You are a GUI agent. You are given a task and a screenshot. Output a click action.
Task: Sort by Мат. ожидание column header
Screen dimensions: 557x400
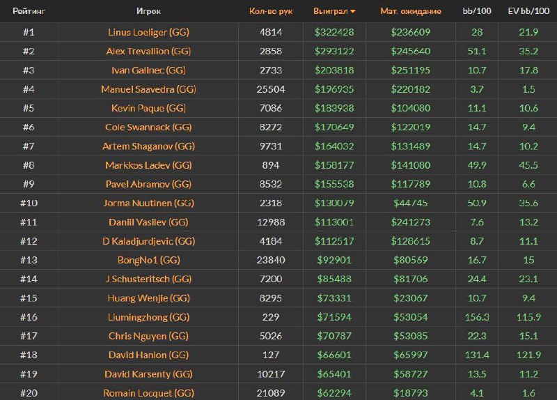410,11
